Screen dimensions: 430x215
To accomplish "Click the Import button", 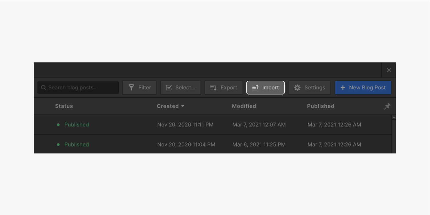I will 266,88.
